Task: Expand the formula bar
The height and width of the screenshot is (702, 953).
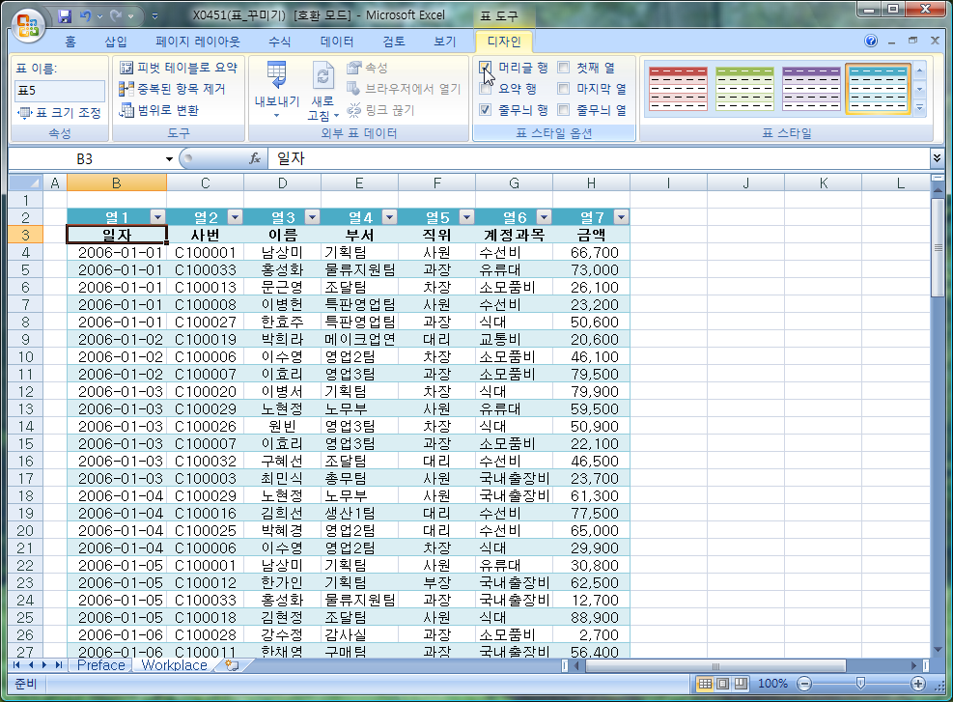Action: pyautogui.click(x=937, y=158)
